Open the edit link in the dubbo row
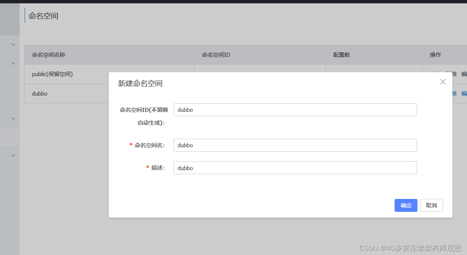Image resolution: width=467 pixels, height=255 pixels. [464, 93]
